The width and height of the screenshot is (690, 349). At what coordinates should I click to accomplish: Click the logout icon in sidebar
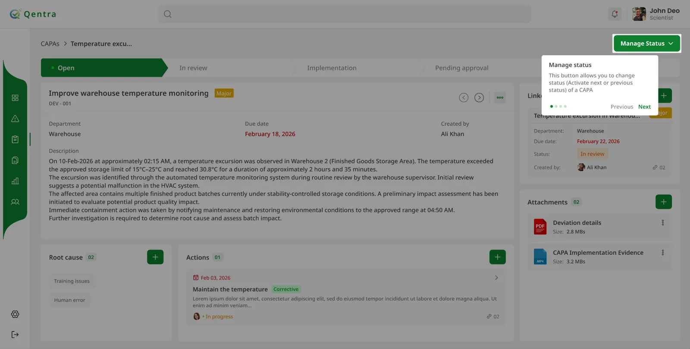[15, 334]
